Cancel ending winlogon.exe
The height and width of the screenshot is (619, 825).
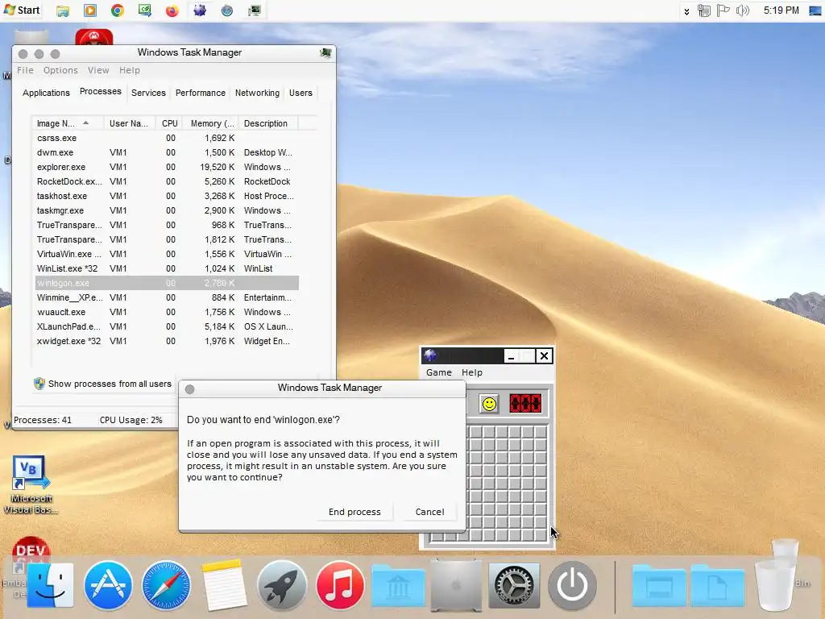tap(430, 512)
